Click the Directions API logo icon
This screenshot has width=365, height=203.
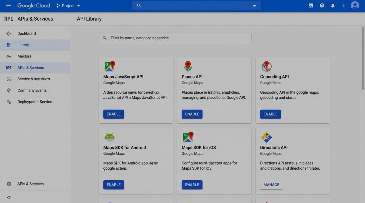coord(266,137)
